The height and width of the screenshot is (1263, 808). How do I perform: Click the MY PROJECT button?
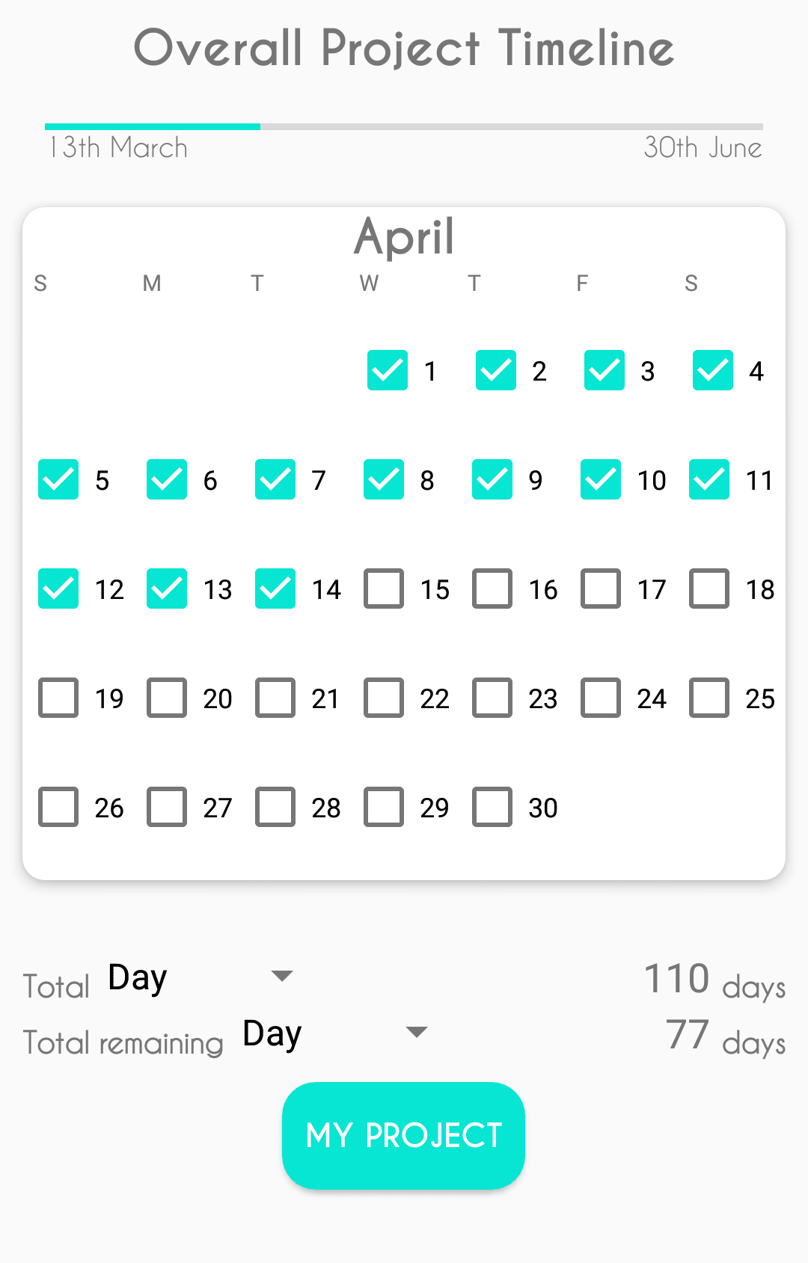click(403, 1135)
